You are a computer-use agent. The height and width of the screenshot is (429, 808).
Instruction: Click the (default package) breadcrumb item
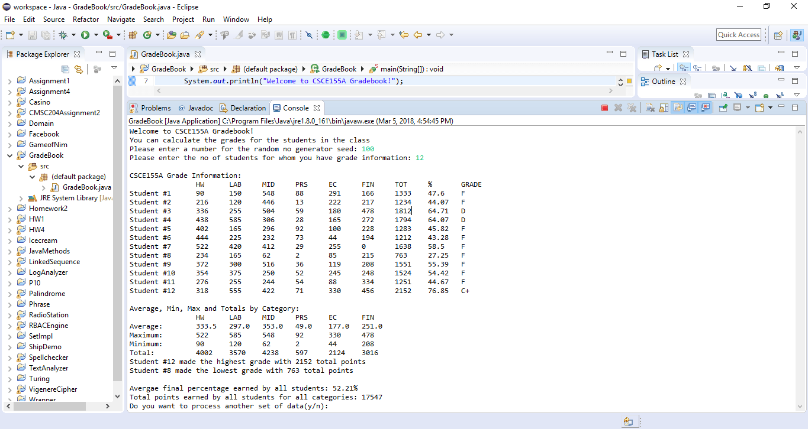pyautogui.click(x=266, y=69)
